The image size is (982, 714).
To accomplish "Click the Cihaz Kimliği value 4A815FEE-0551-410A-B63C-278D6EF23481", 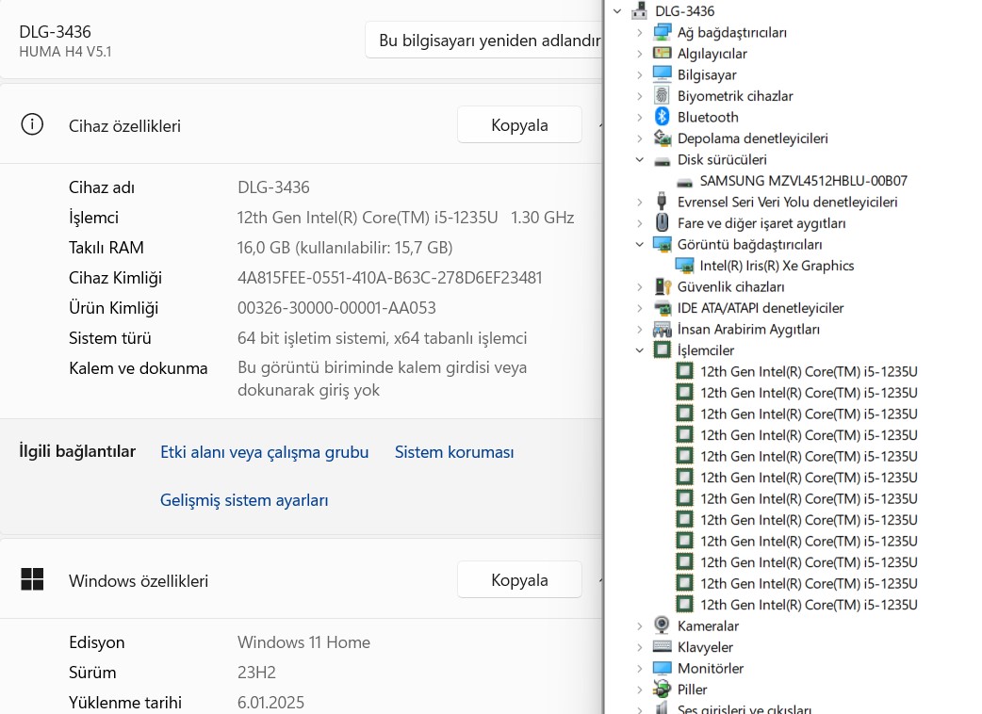I will click(x=389, y=277).
